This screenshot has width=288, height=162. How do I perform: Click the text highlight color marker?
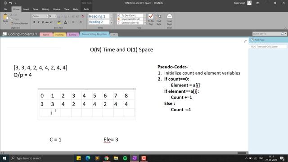(59, 22)
